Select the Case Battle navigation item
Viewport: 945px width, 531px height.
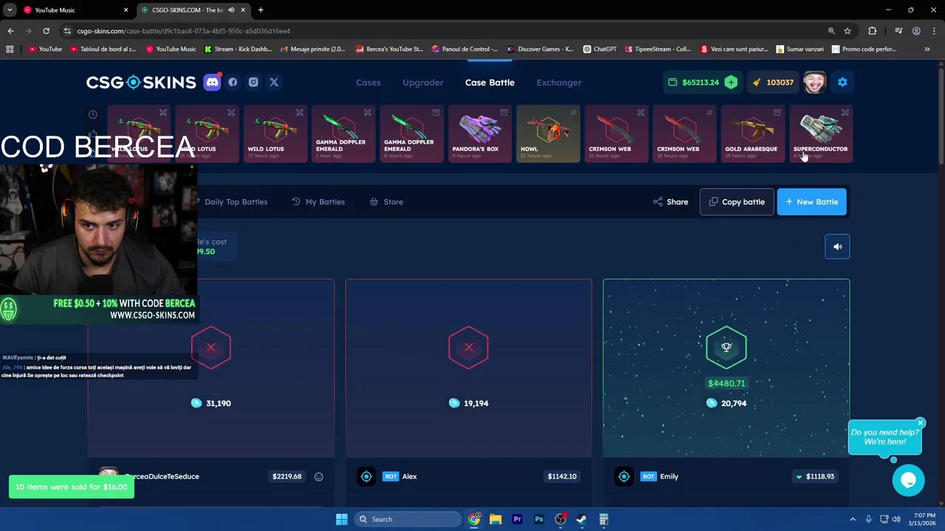point(489,83)
